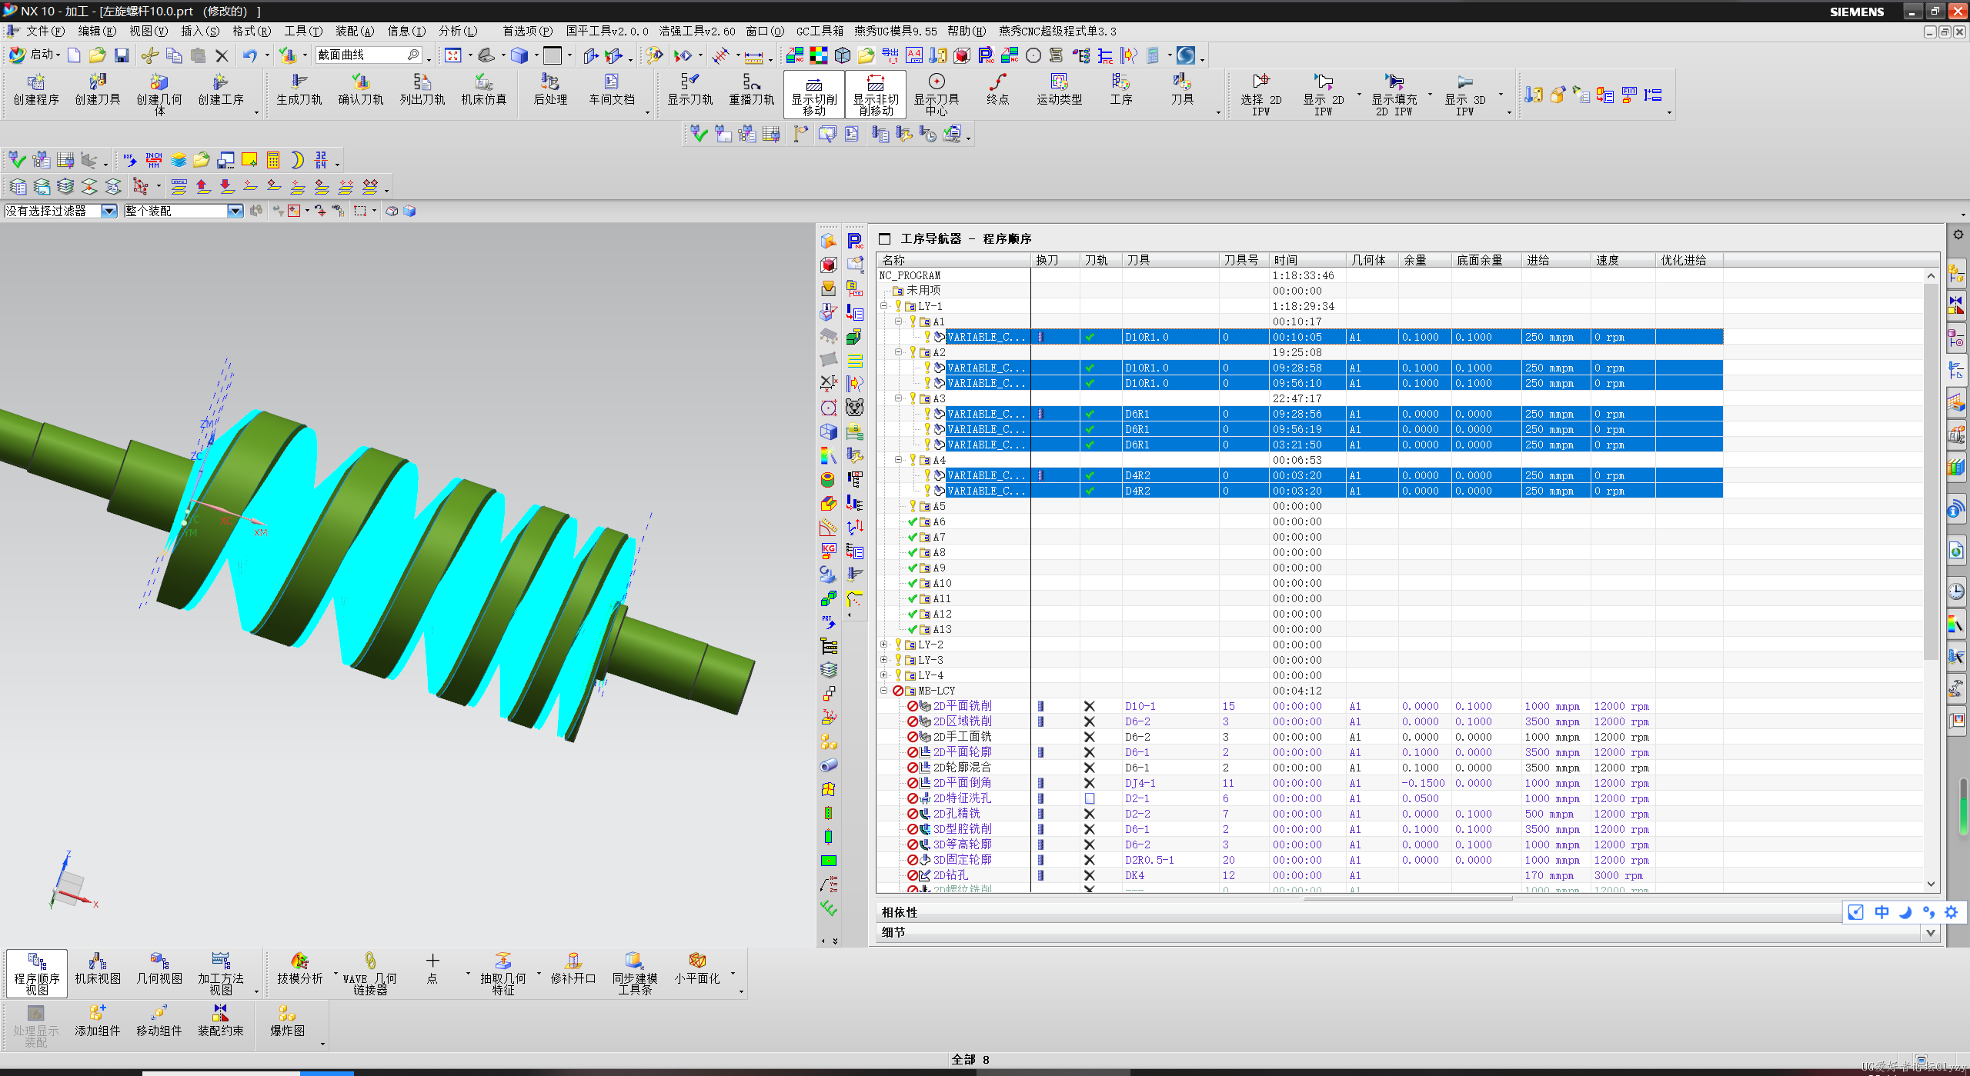Toggle 程序顺序视图 (Program Order View) button
Viewport: 1970px width, 1076px height.
[x=36, y=974]
